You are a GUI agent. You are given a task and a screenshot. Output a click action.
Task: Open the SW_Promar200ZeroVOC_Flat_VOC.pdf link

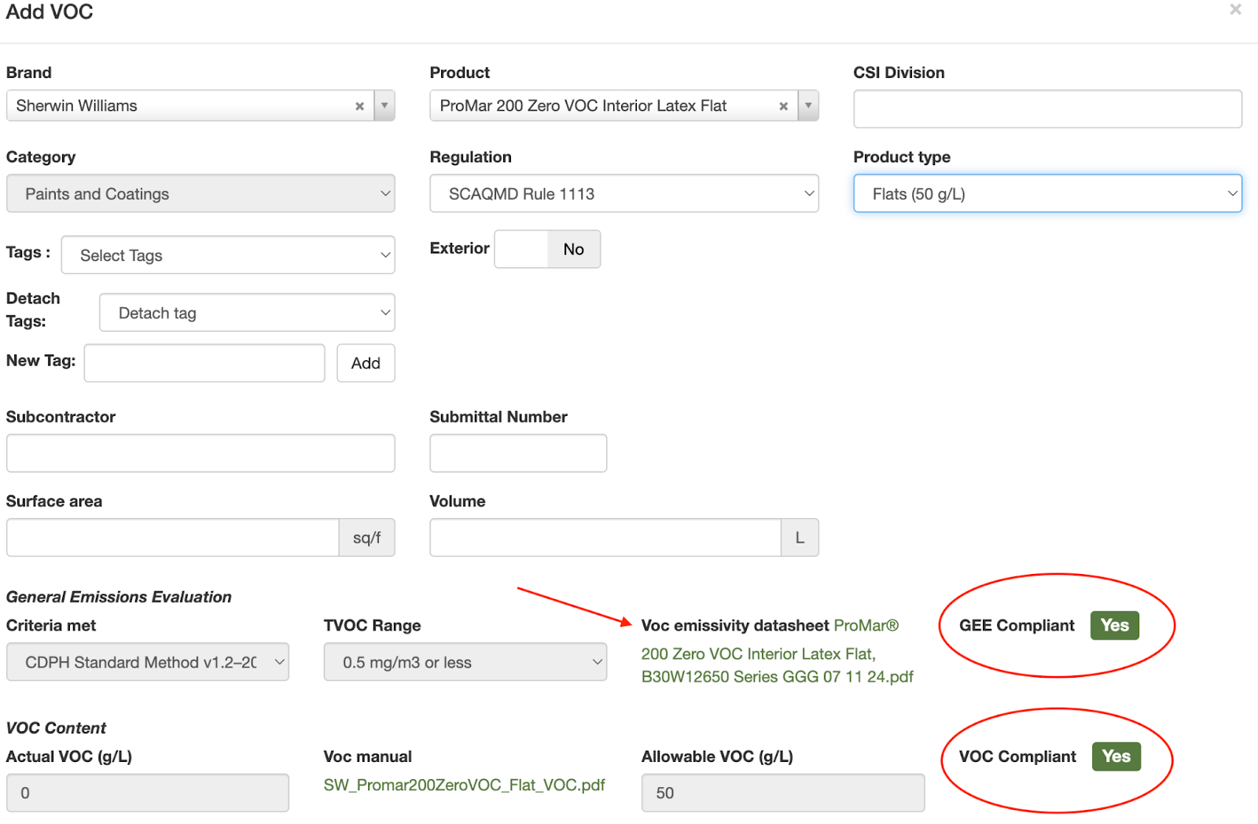point(464,785)
